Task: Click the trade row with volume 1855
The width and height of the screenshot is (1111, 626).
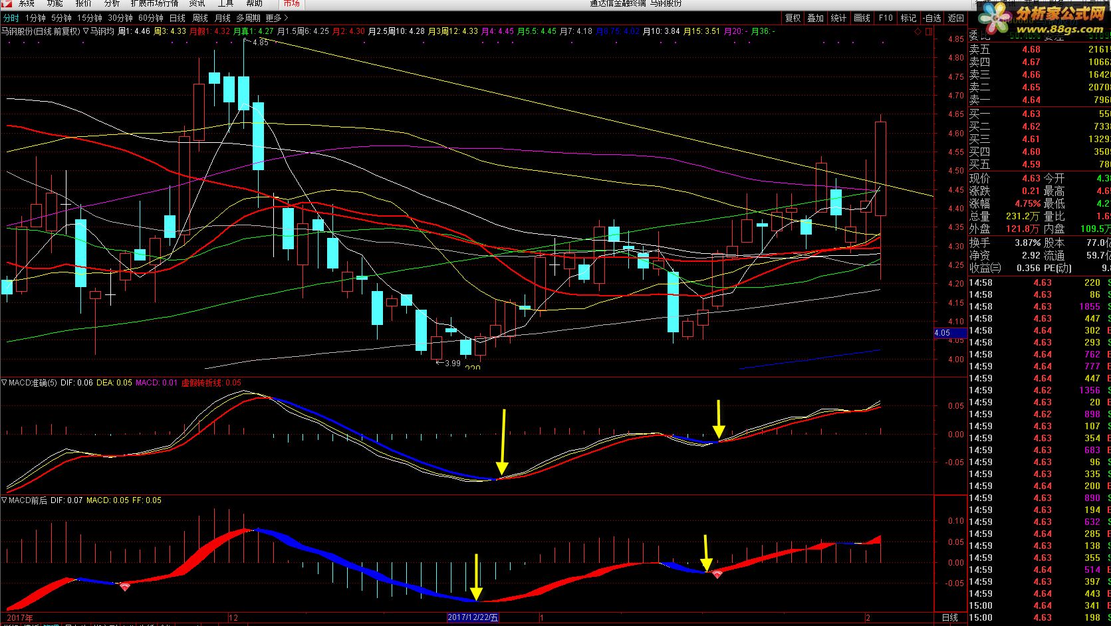Action: pos(1040,306)
